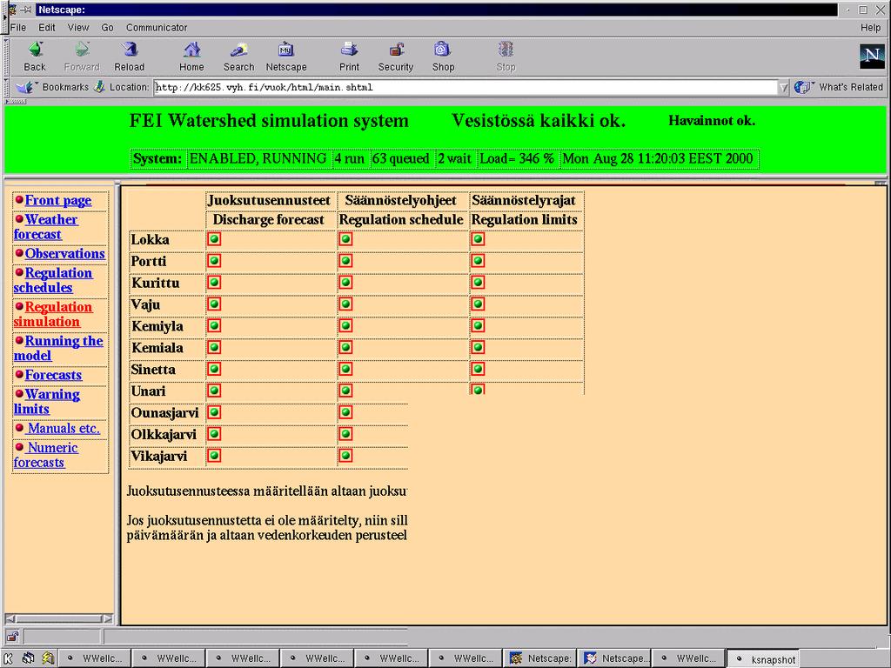Open the Running the model link
The width and height of the screenshot is (891, 668).
point(58,348)
